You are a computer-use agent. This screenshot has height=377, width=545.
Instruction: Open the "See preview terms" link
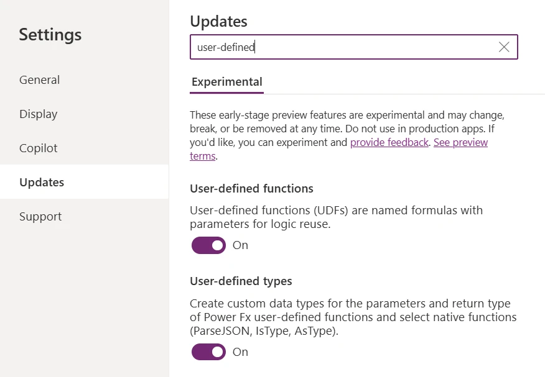pos(460,142)
